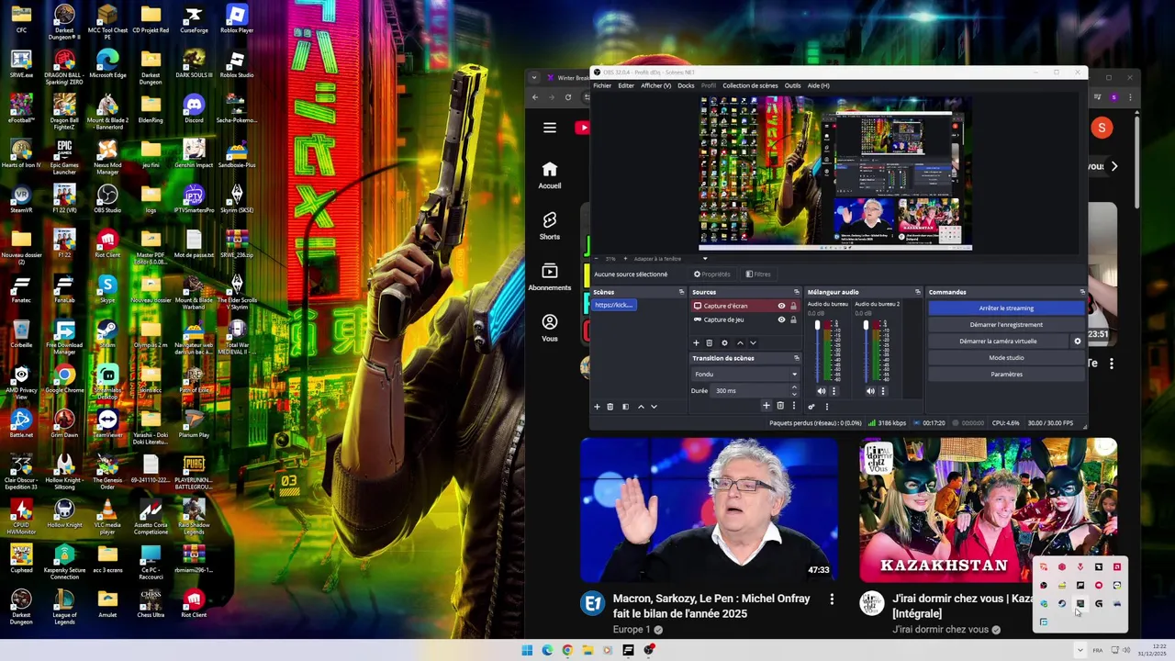Open virtual camera settings gear
1175x661 pixels.
(x=1078, y=341)
